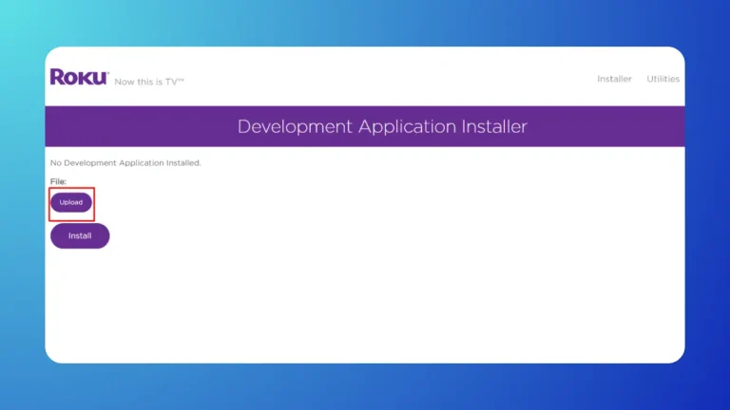
Task: Open the Installer page link
Action: coord(614,79)
